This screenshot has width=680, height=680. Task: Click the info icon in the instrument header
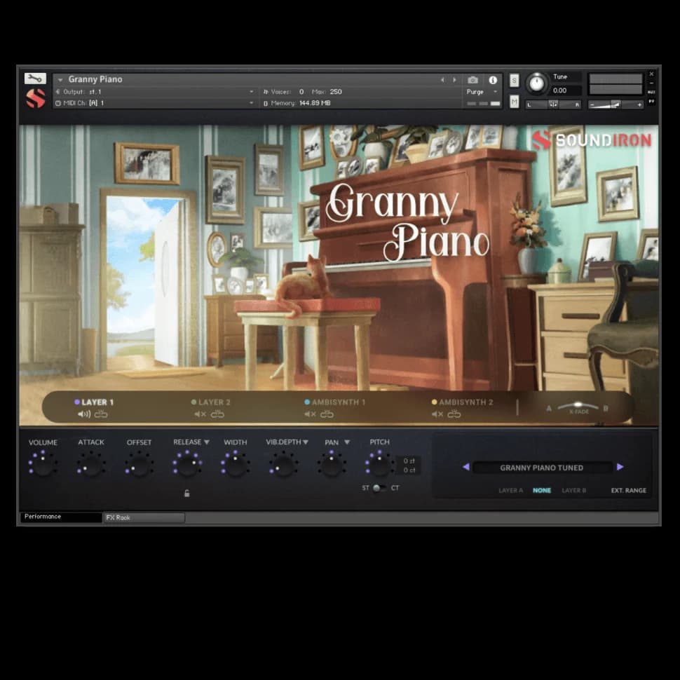(x=493, y=80)
